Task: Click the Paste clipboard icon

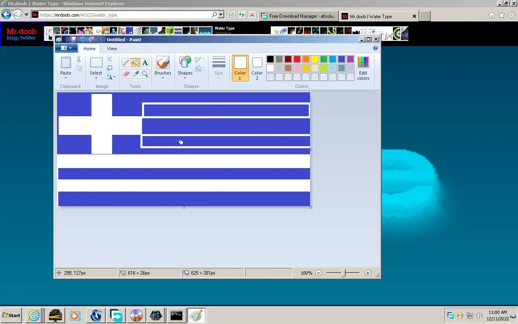Action: (66, 62)
